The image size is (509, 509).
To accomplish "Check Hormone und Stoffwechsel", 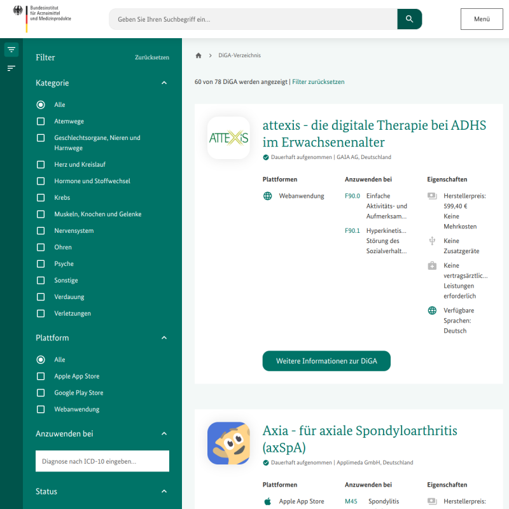I will coord(41,181).
